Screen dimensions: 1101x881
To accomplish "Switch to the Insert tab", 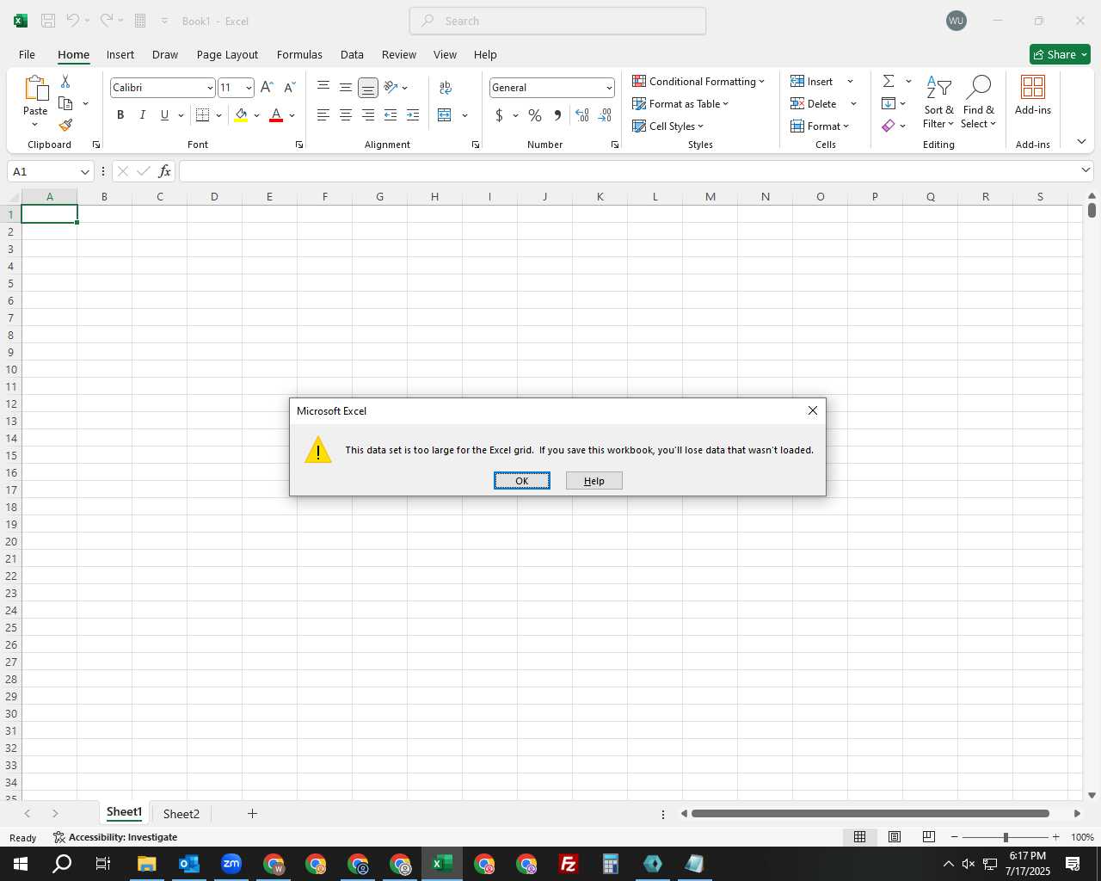I will click(120, 54).
